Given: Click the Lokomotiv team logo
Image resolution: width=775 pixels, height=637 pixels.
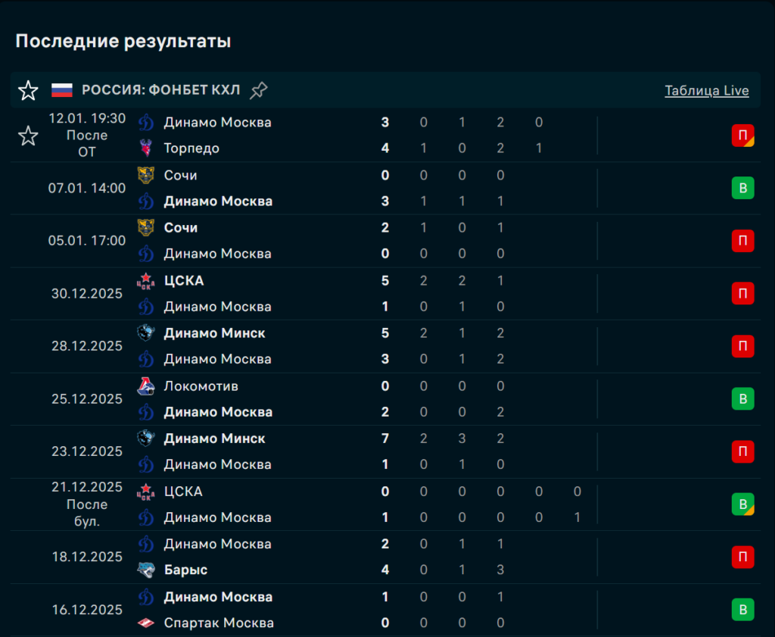Looking at the screenshot, I should coord(146,386).
